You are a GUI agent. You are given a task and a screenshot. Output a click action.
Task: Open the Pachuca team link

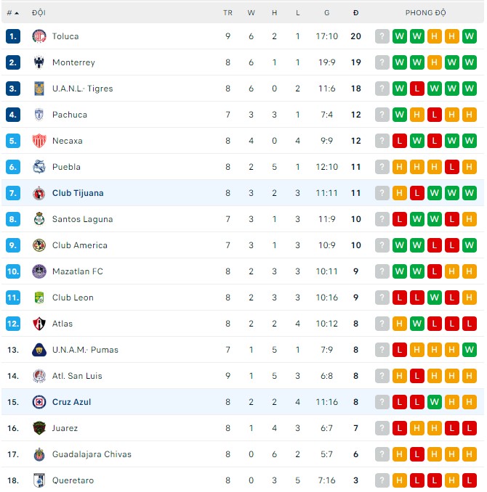69,115
